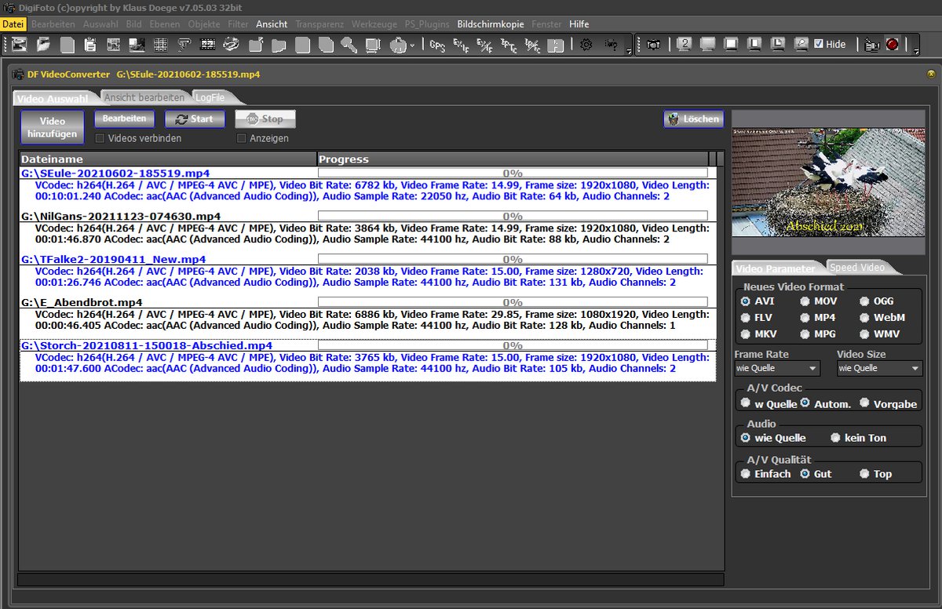Click the grid view toolbar icon
The width and height of the screenshot is (942, 609).
click(x=160, y=45)
